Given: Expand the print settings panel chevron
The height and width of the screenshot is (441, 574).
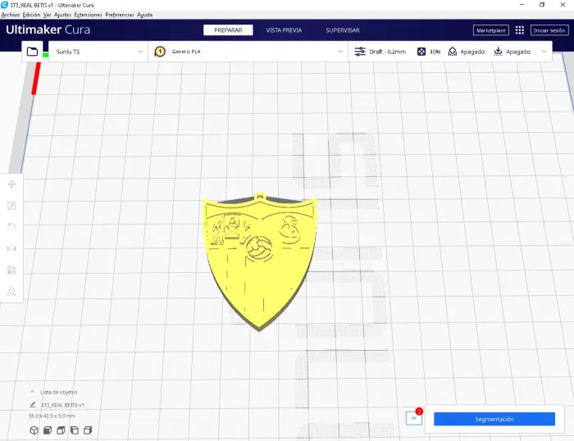Looking at the screenshot, I should click(x=544, y=52).
